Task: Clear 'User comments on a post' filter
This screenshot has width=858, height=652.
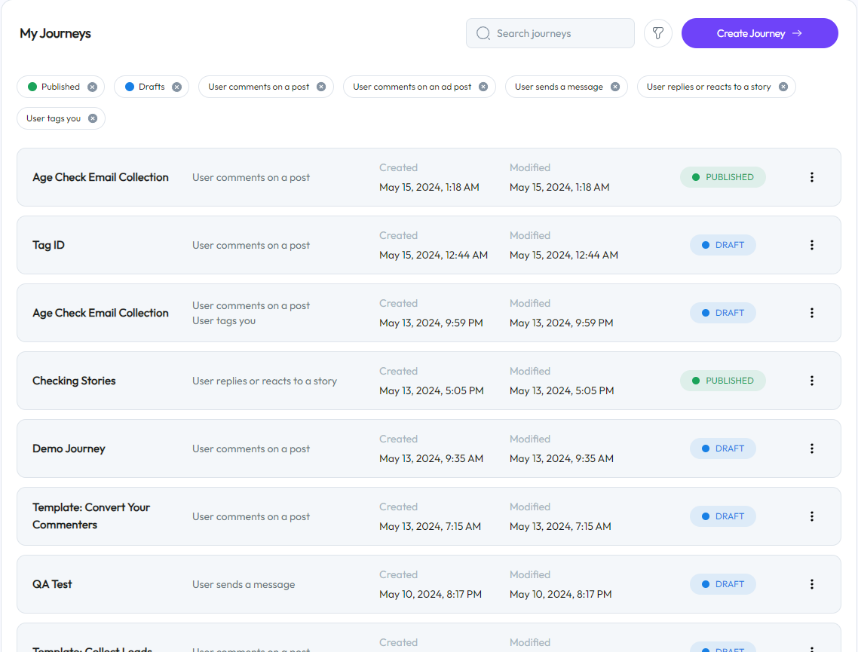Action: point(321,87)
